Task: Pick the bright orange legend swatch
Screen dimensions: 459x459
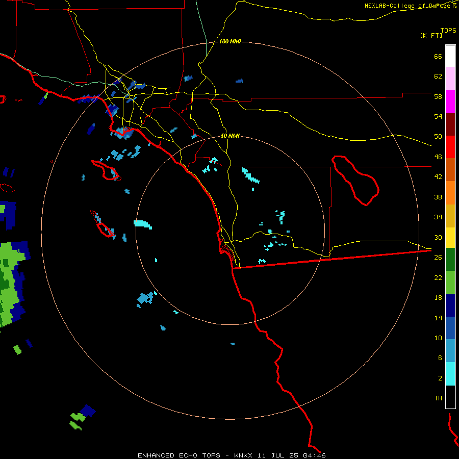Action: click(x=450, y=193)
